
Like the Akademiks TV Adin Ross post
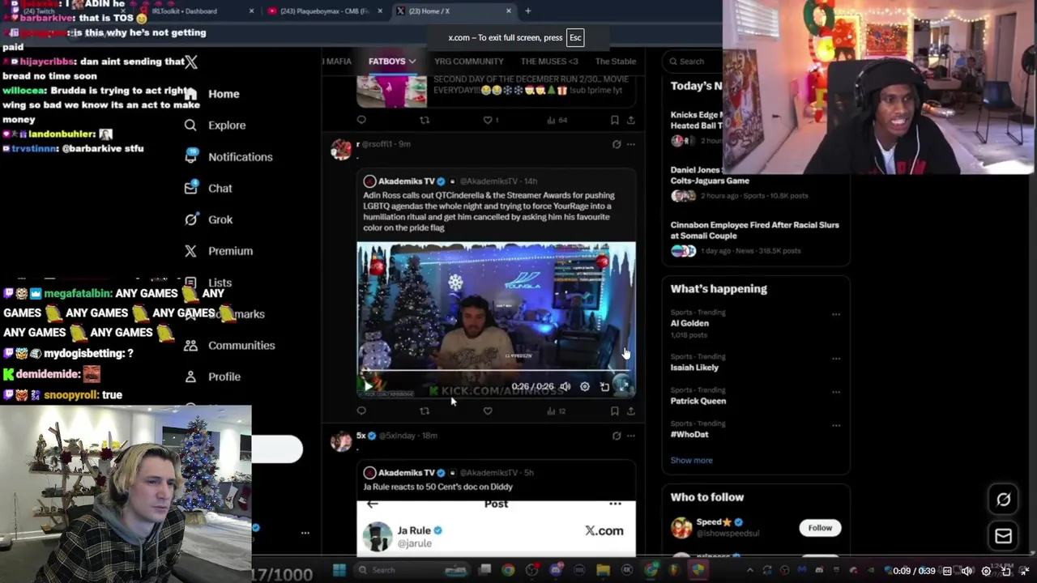[488, 411]
